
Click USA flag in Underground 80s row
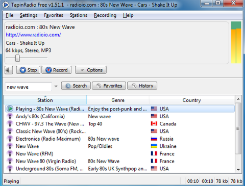(154, 169)
